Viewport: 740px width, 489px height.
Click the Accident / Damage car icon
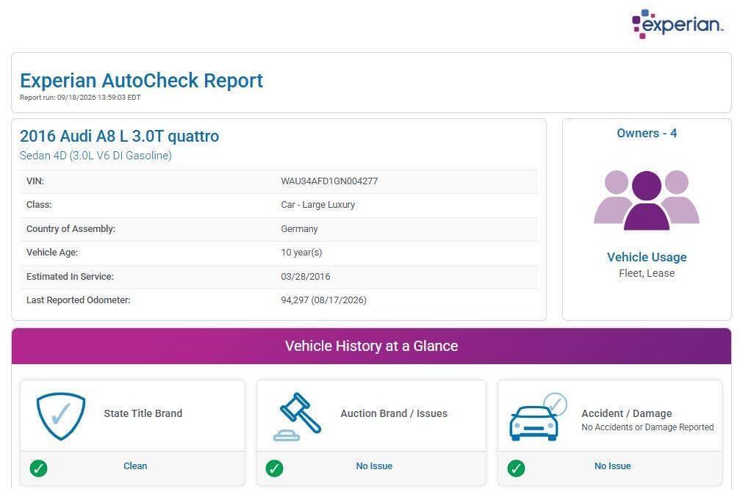tap(538, 416)
